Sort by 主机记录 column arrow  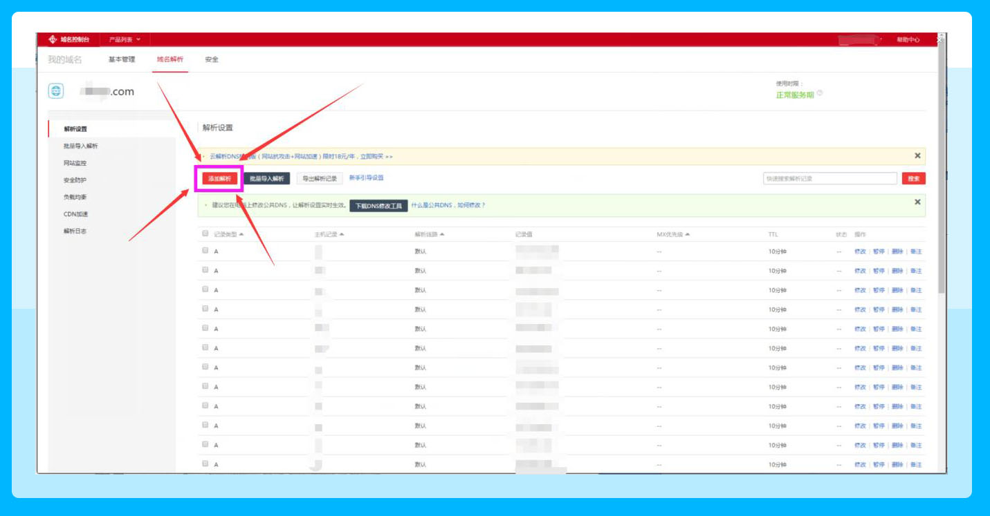[342, 235]
